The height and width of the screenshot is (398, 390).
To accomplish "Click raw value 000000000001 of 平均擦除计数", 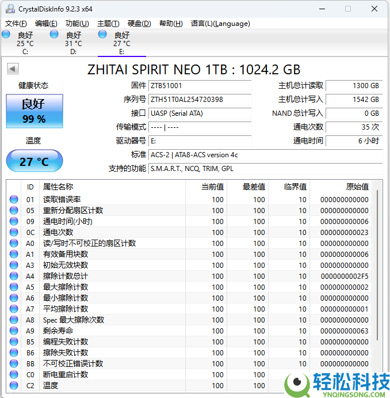I will (x=345, y=309).
